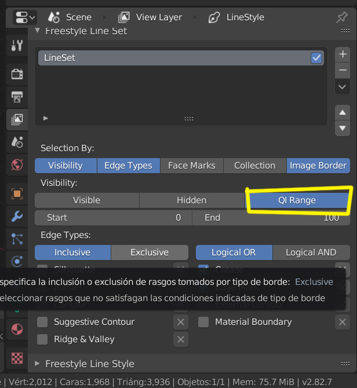
Task: Open the Output properties tab
Action: (17, 96)
